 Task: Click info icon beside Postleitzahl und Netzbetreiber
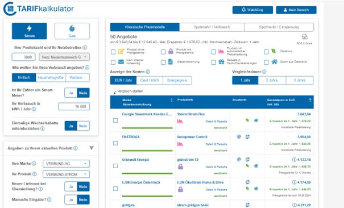[x=85, y=47]
